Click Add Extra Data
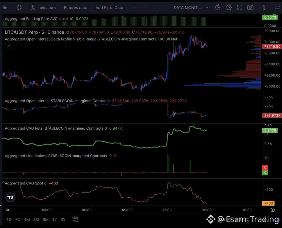This screenshot has width=282, height=228. click(109, 8)
